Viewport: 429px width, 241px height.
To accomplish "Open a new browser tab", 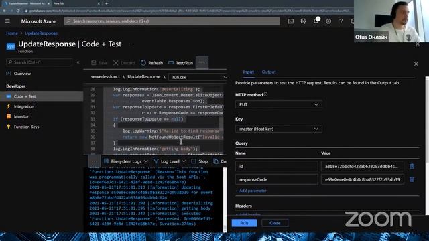I will click(107, 3).
